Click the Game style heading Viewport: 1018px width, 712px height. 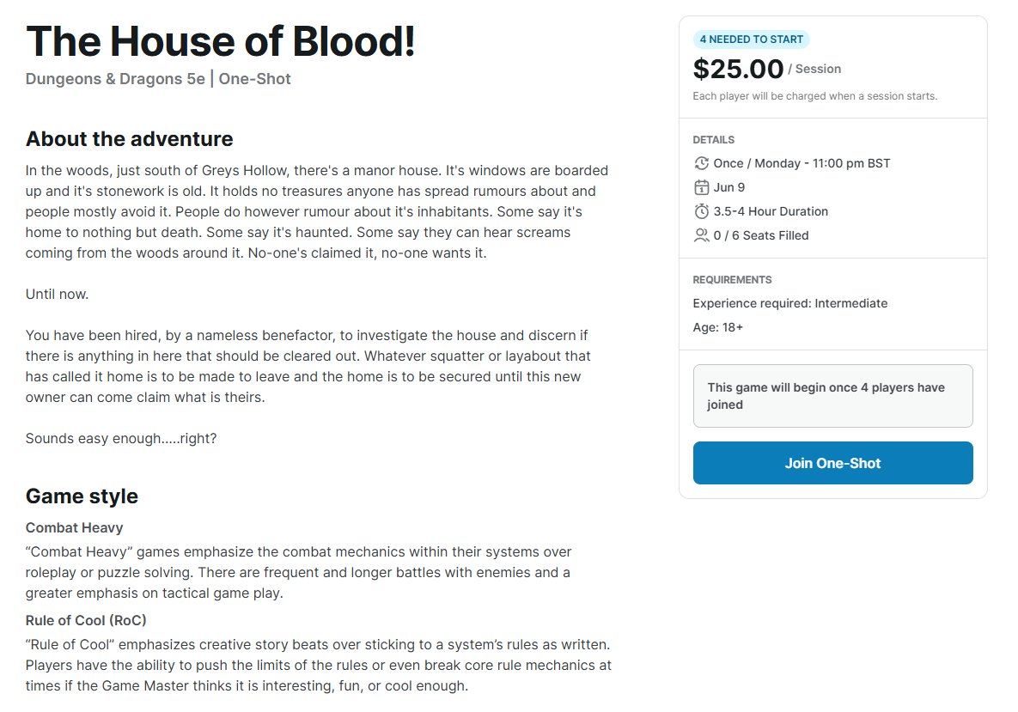[82, 496]
